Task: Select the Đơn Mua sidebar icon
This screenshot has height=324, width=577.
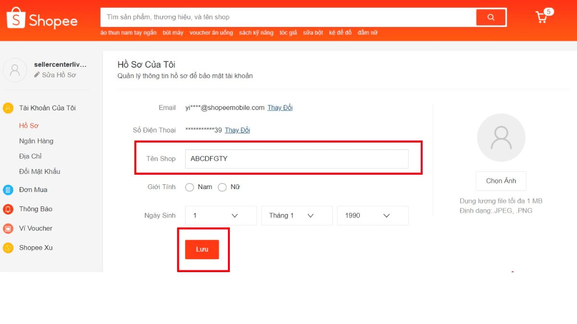Action: [x=8, y=190]
